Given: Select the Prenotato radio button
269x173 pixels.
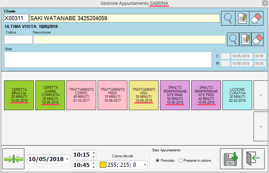Looking at the screenshot, I should tap(158, 161).
